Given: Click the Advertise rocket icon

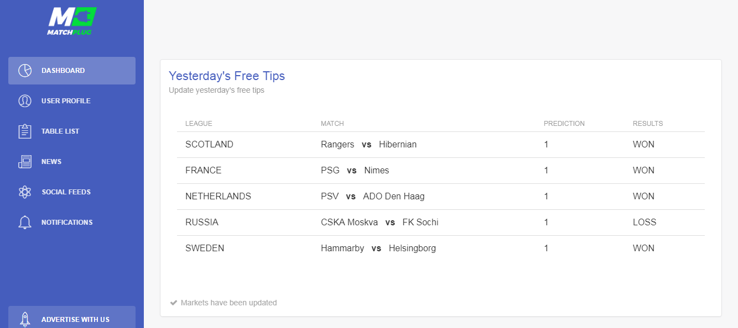Looking at the screenshot, I should click(25, 319).
